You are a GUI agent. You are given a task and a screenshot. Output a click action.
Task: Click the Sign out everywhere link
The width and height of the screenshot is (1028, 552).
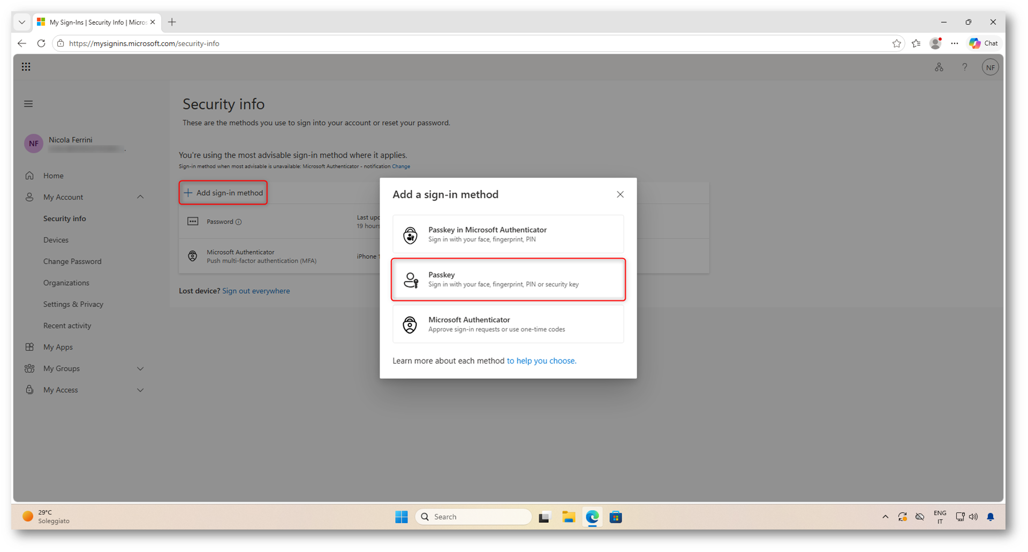(x=256, y=291)
